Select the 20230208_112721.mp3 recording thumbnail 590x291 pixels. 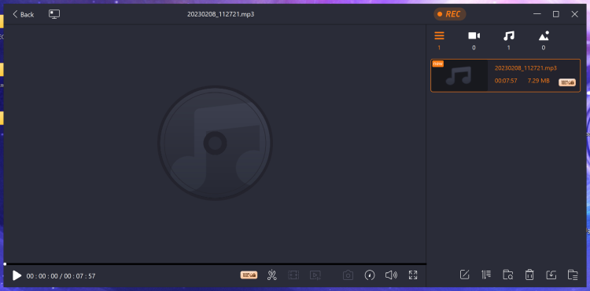pos(459,75)
